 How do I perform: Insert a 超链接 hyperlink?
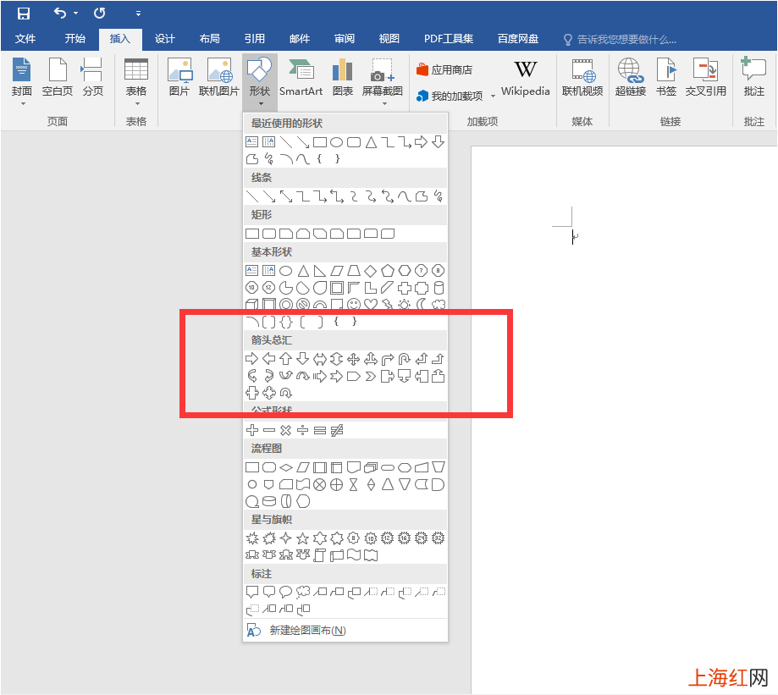[x=630, y=77]
